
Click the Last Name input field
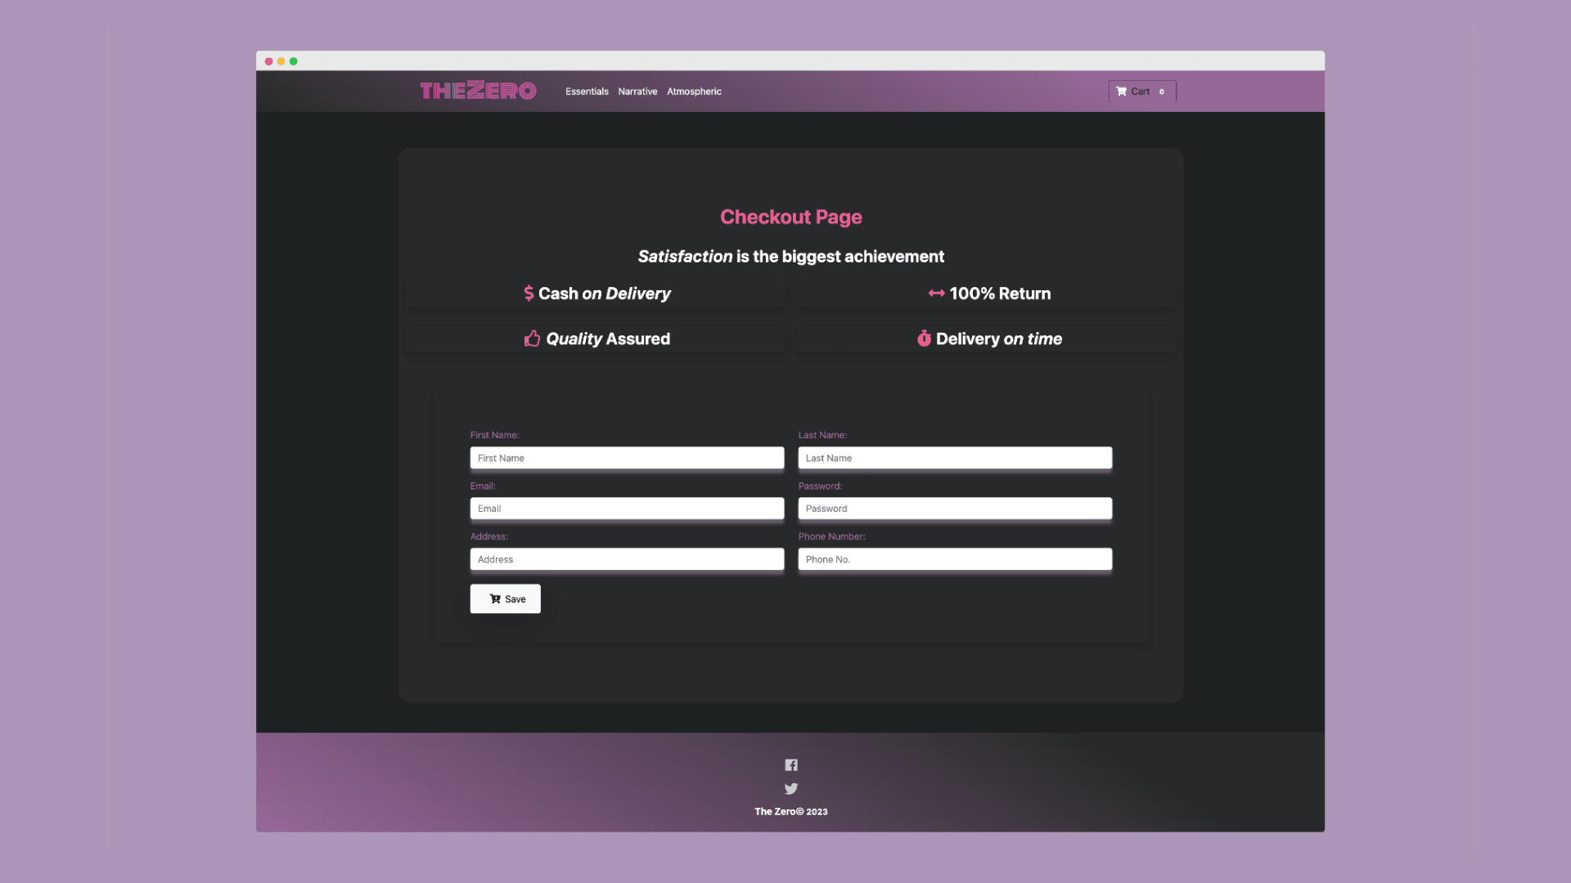(x=955, y=457)
